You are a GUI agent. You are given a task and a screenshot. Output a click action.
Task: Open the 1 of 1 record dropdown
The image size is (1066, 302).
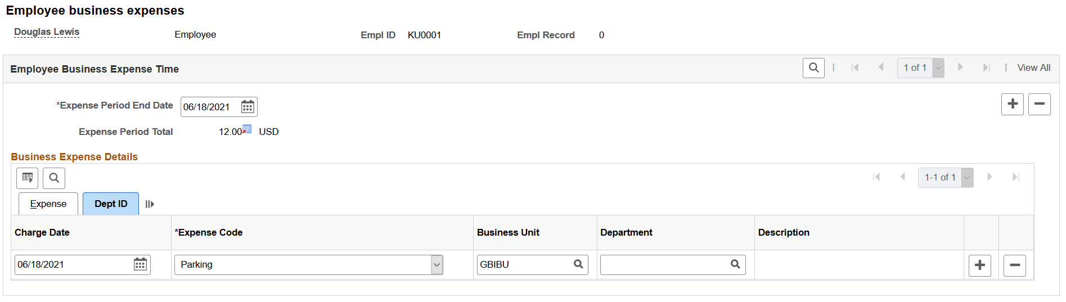click(921, 68)
